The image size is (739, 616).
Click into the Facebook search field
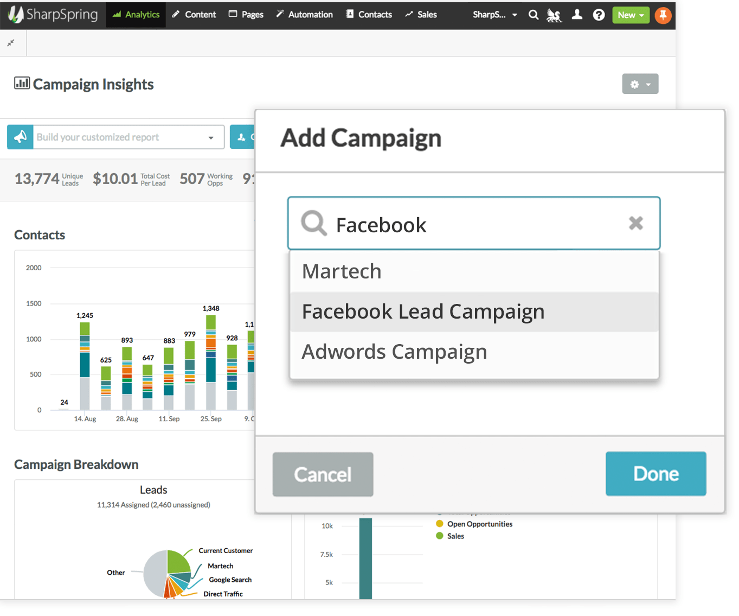pyautogui.click(x=473, y=224)
